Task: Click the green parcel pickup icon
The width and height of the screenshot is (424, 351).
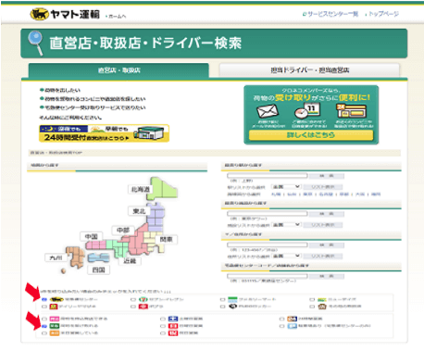Action: [x=55, y=326]
